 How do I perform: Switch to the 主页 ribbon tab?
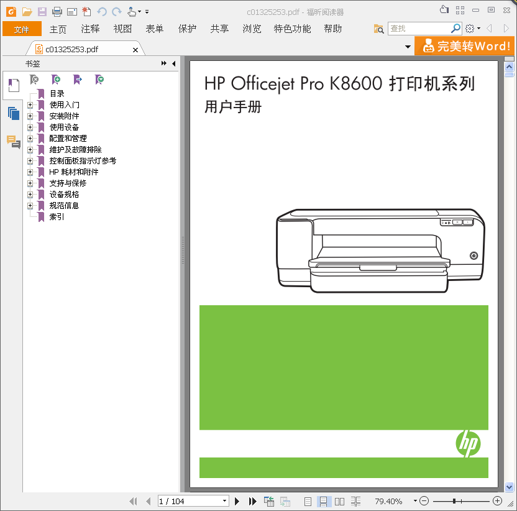click(x=58, y=29)
